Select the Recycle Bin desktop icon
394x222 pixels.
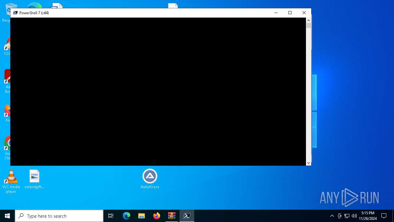[6, 12]
